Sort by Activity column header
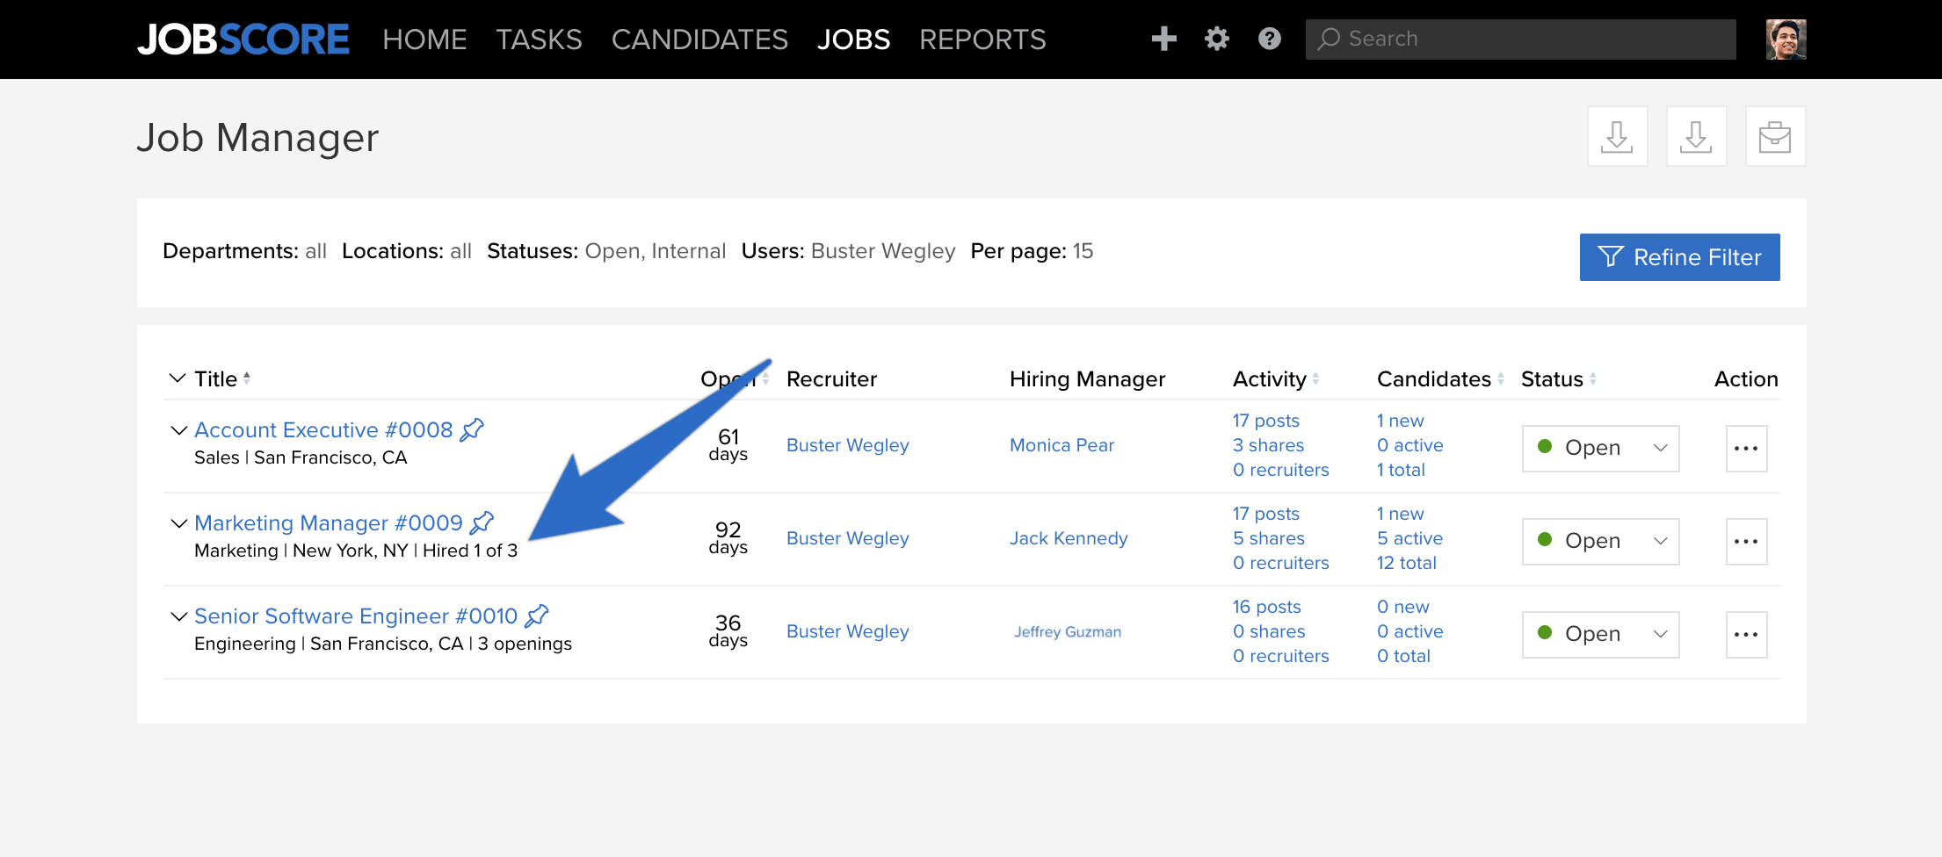 [1276, 378]
